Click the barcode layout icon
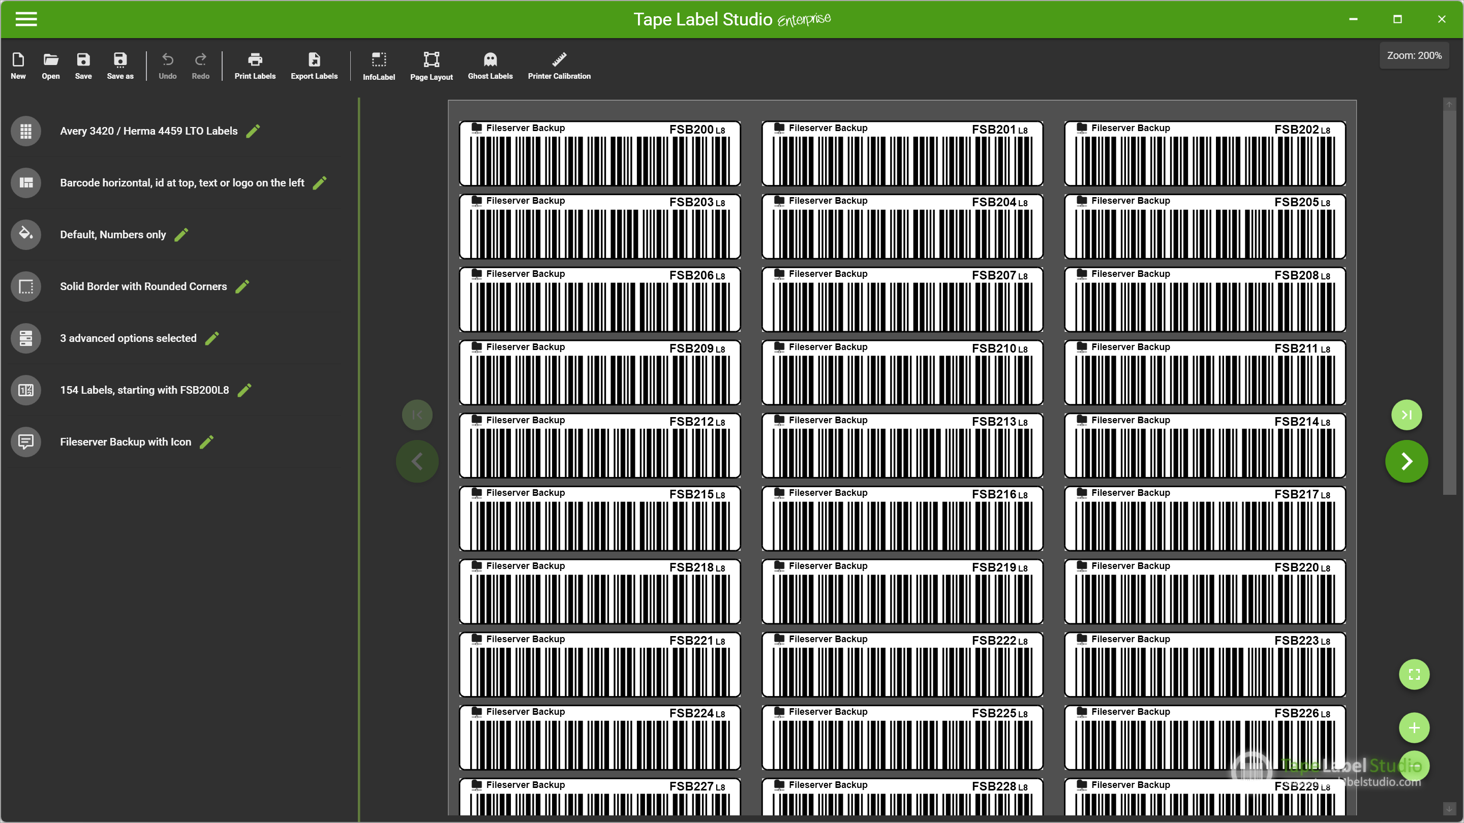This screenshot has width=1464, height=823. pos(25,183)
